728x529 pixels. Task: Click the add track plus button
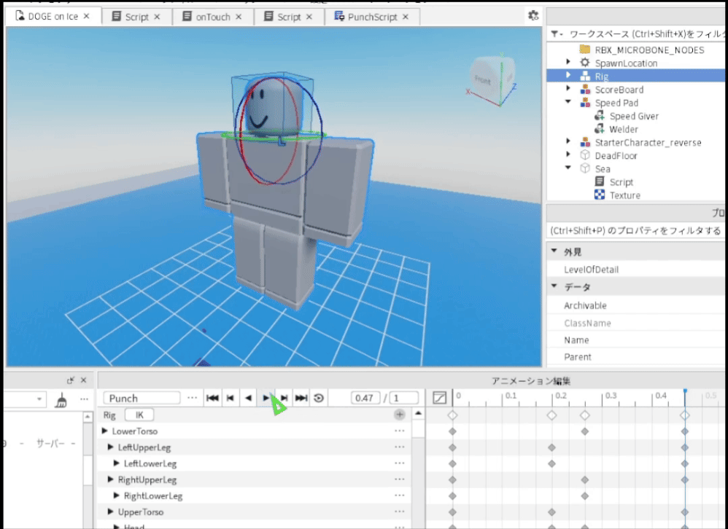click(x=400, y=415)
